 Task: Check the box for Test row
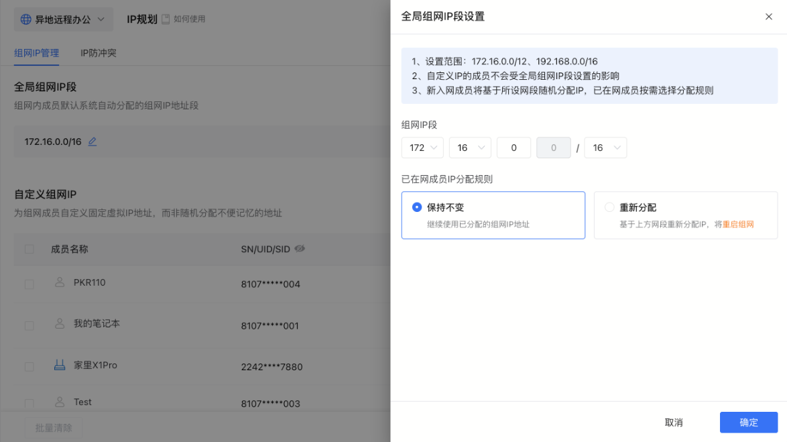click(29, 403)
